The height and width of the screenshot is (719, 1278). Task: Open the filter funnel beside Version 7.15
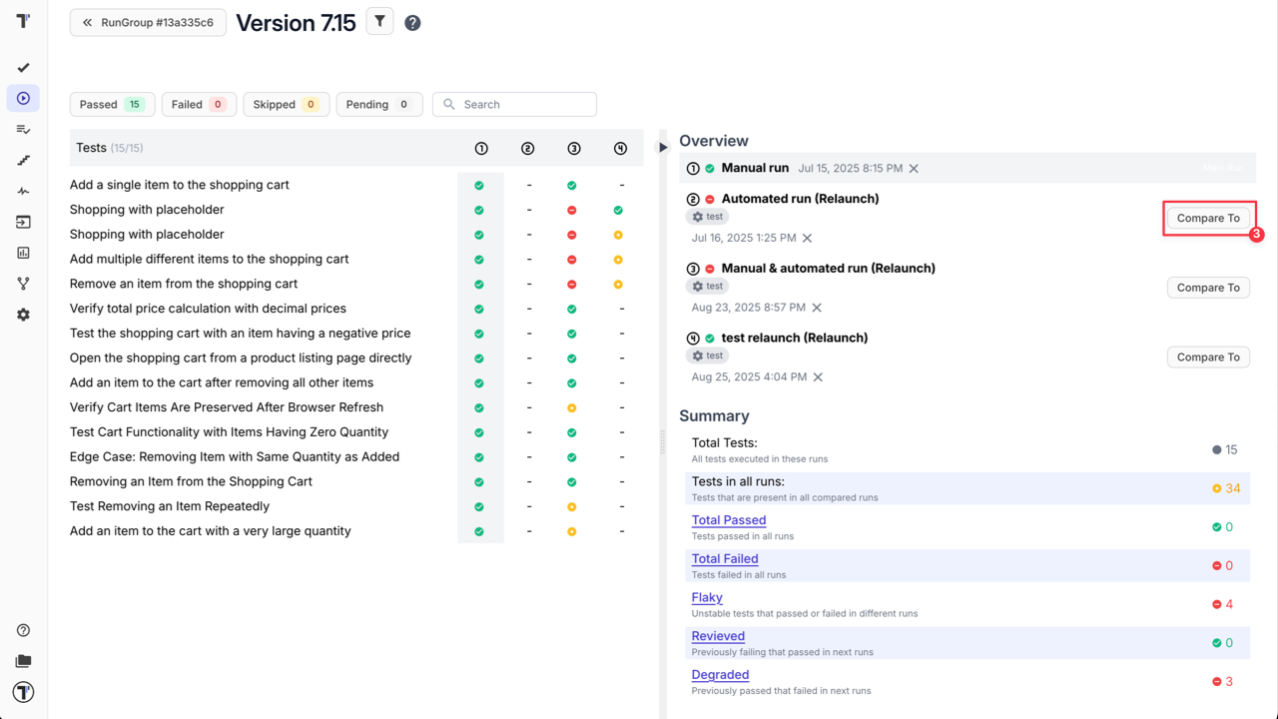tap(379, 21)
